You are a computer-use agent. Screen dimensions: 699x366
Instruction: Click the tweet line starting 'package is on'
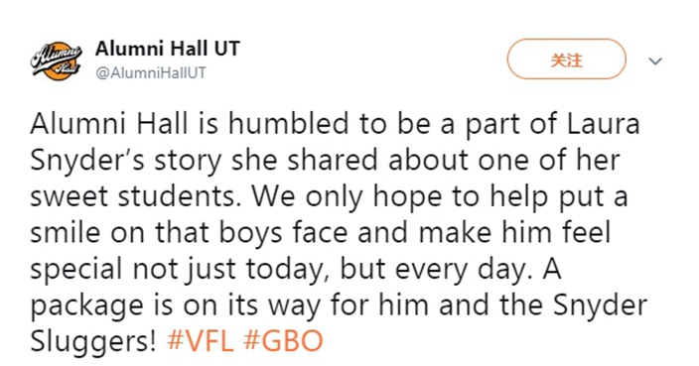[x=339, y=305]
